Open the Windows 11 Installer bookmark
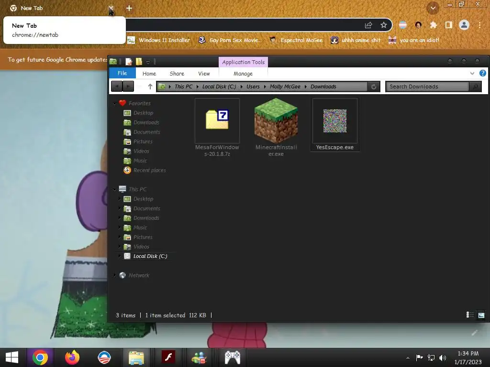This screenshot has width=490, height=367. pyautogui.click(x=159, y=40)
